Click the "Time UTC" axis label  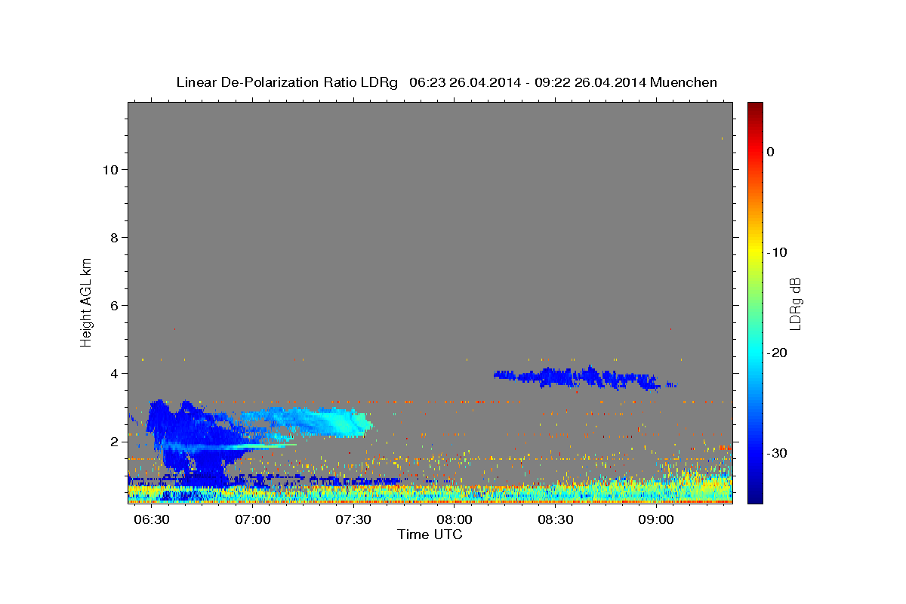(x=430, y=535)
